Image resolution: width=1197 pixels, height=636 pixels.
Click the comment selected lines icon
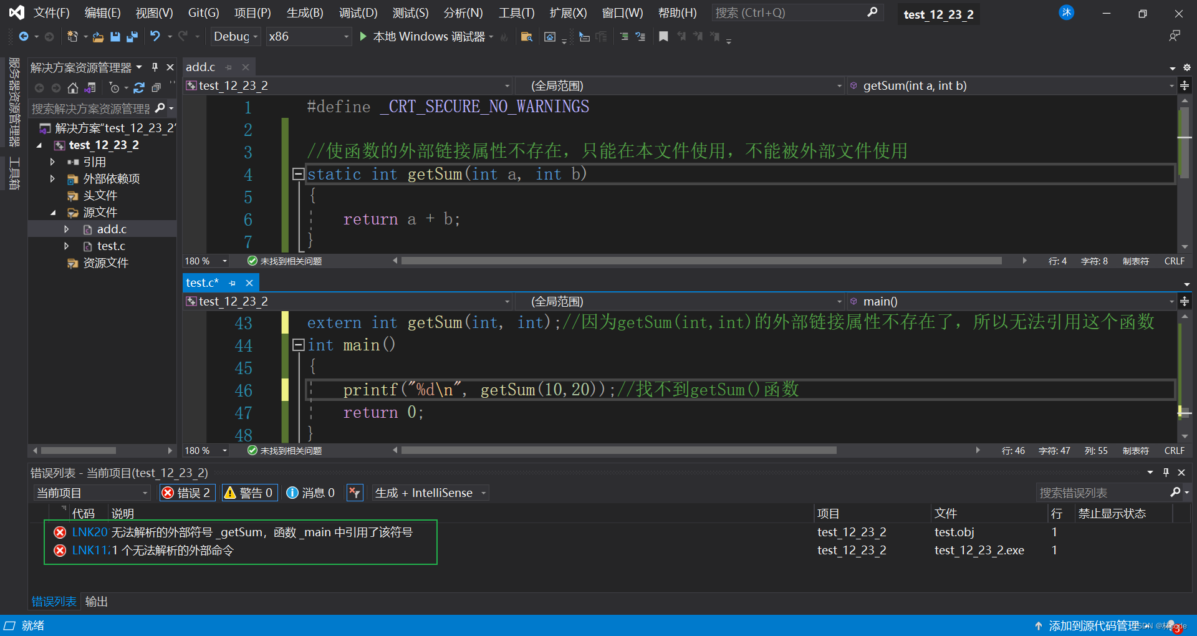pos(623,37)
